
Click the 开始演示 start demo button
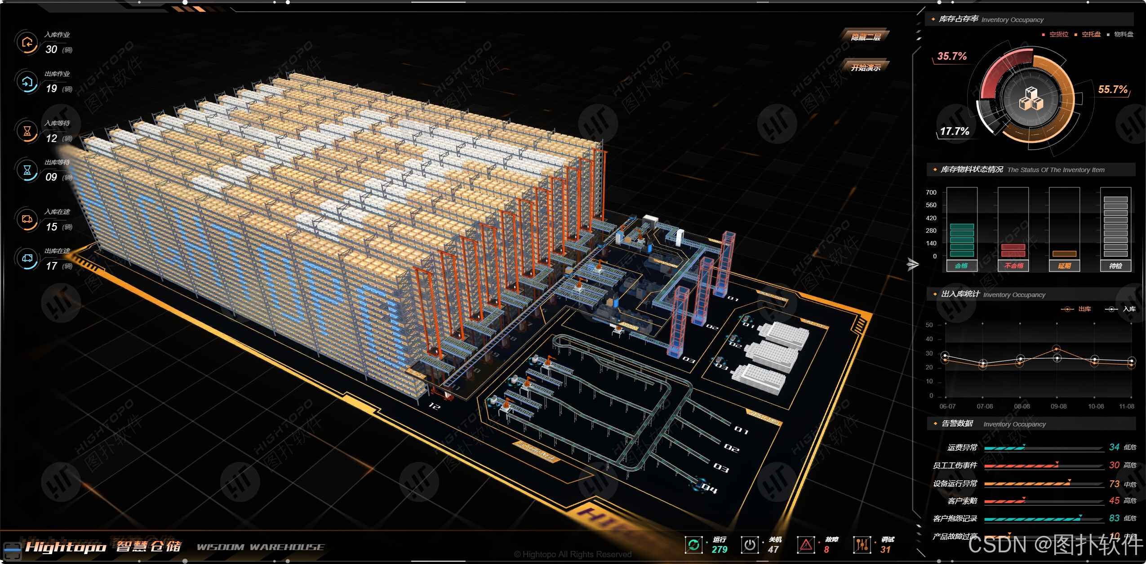866,67
